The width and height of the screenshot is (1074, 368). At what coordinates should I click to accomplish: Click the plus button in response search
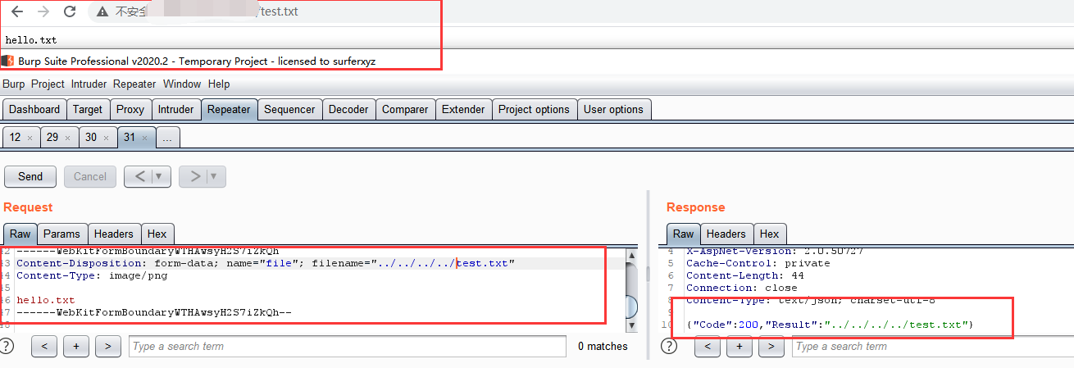(x=740, y=346)
